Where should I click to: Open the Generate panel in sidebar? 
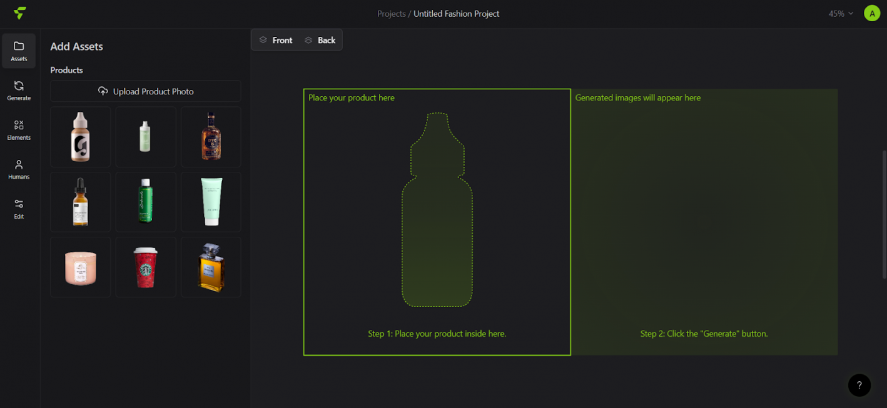point(19,91)
